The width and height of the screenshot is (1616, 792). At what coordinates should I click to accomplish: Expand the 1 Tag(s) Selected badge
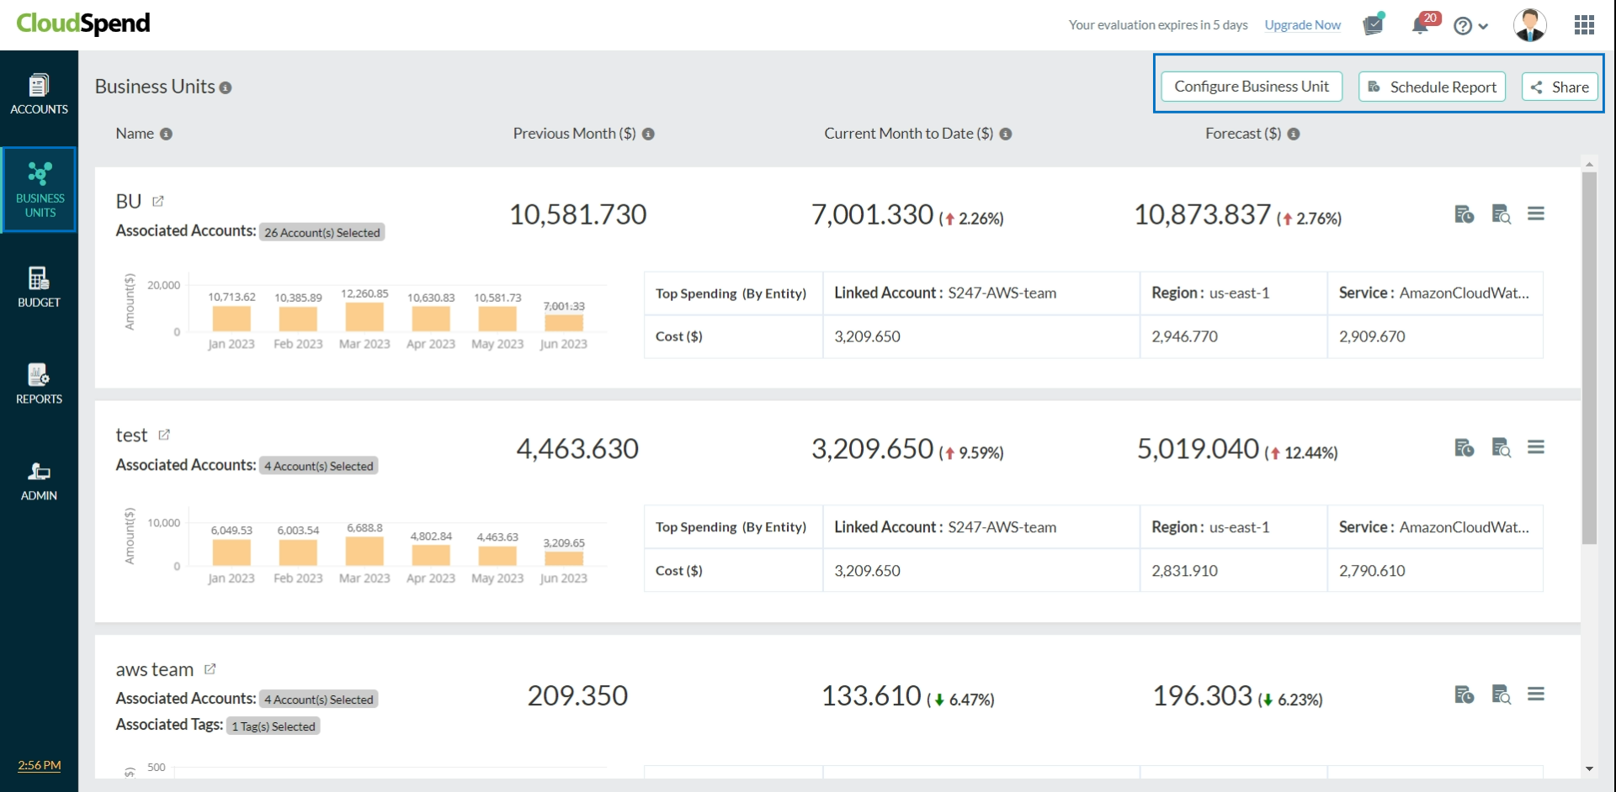[274, 726]
